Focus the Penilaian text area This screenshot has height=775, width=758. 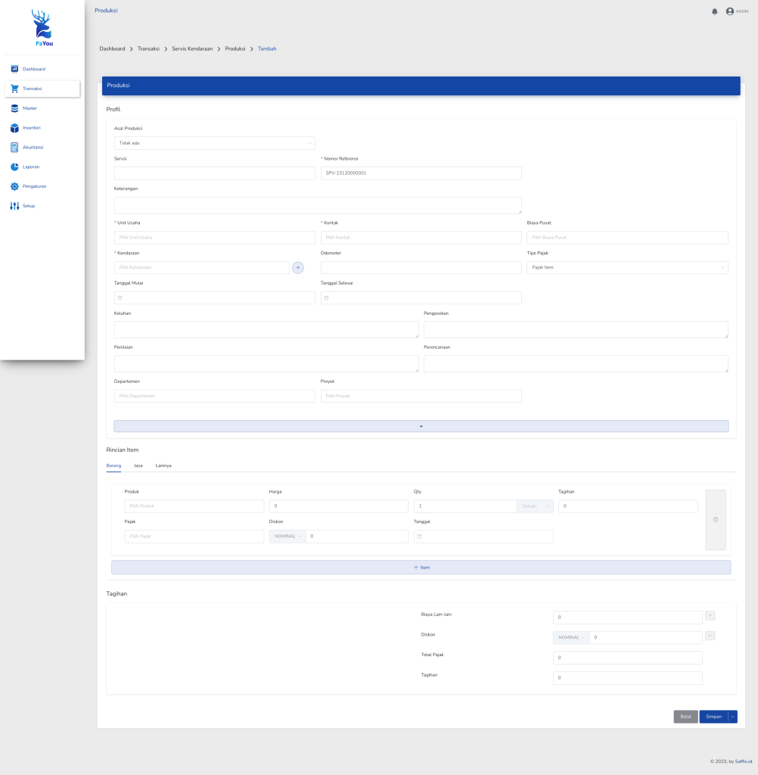(x=266, y=364)
